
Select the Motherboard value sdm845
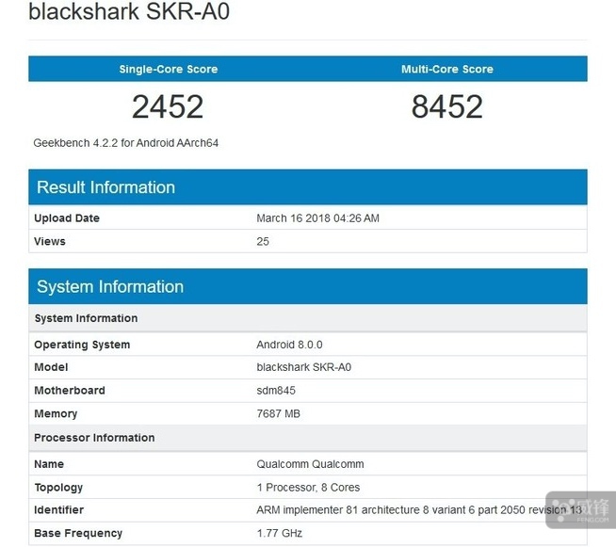tap(275, 391)
